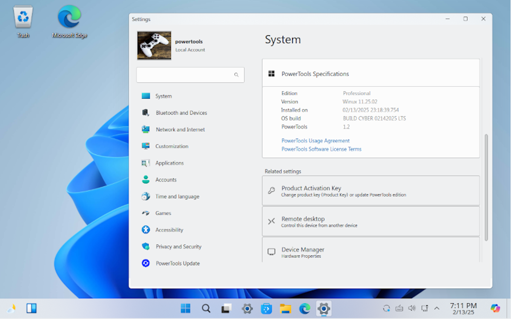The image size is (511, 319).
Task: Click the Bluetooth and Devices icon
Action: point(146,113)
